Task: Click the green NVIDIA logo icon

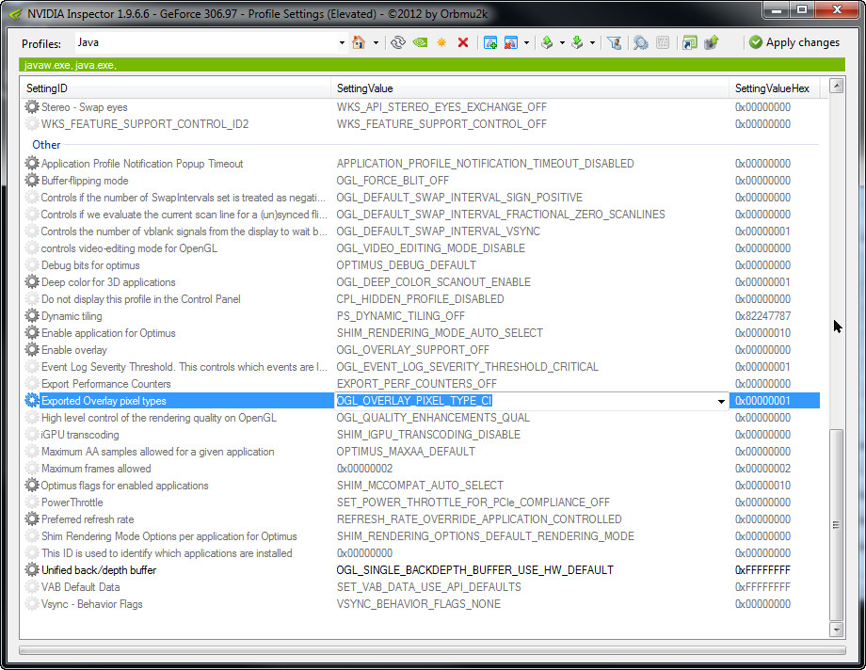Action: [420, 42]
